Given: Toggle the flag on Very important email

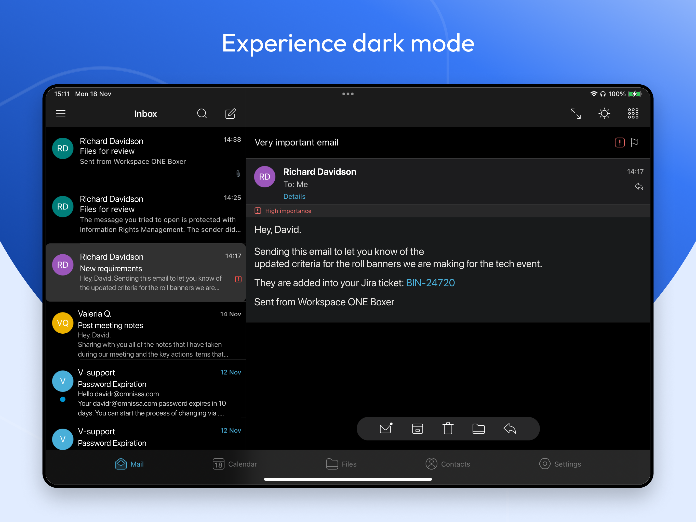Looking at the screenshot, I should click(x=635, y=143).
